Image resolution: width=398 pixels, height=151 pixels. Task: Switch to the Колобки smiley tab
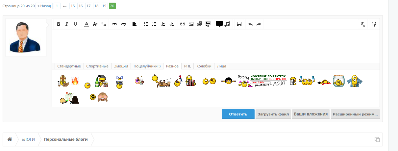click(x=204, y=66)
